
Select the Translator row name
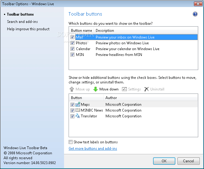coord(89,116)
